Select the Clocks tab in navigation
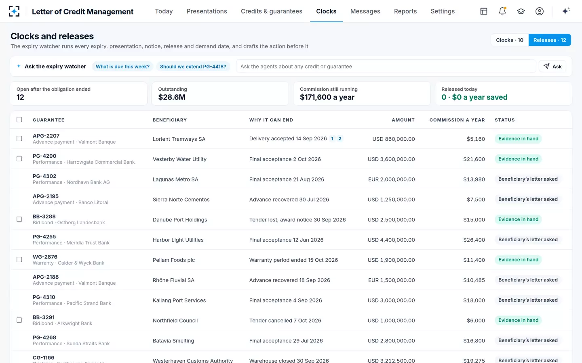This screenshot has width=582, height=363. [x=326, y=11]
